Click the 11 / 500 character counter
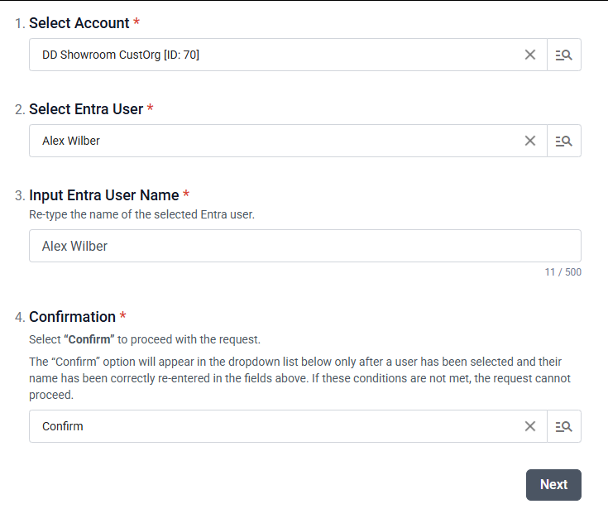 coord(563,272)
